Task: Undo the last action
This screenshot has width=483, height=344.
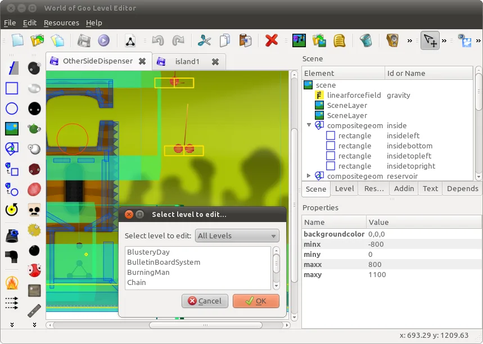Action: click(158, 40)
